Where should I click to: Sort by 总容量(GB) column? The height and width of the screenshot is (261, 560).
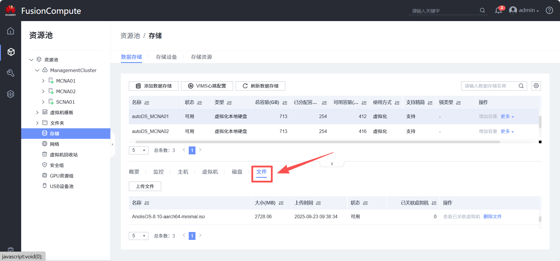[x=285, y=103]
